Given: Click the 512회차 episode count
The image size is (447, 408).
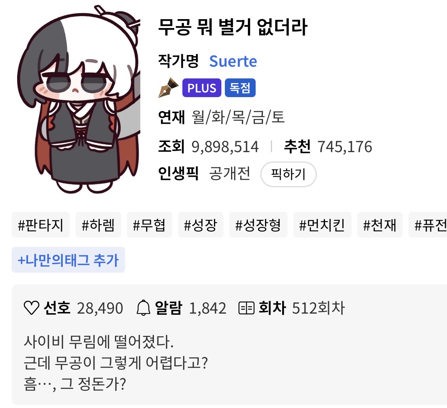Looking at the screenshot, I should tap(318, 308).
